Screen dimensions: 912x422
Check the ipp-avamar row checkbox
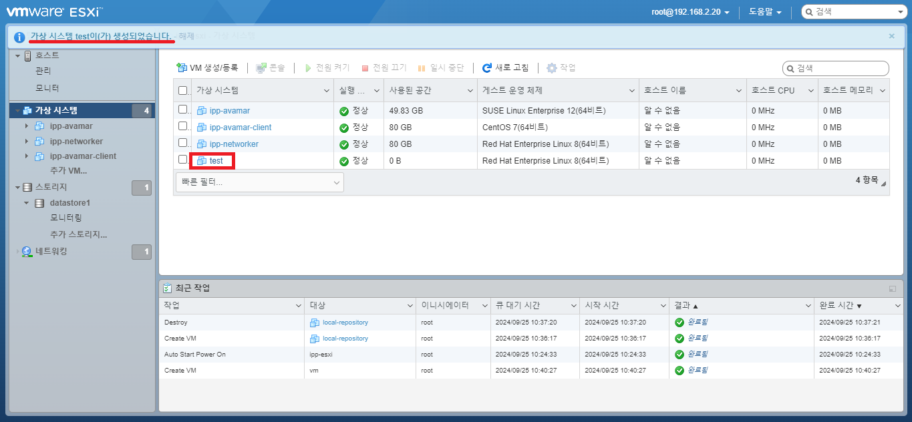point(183,109)
